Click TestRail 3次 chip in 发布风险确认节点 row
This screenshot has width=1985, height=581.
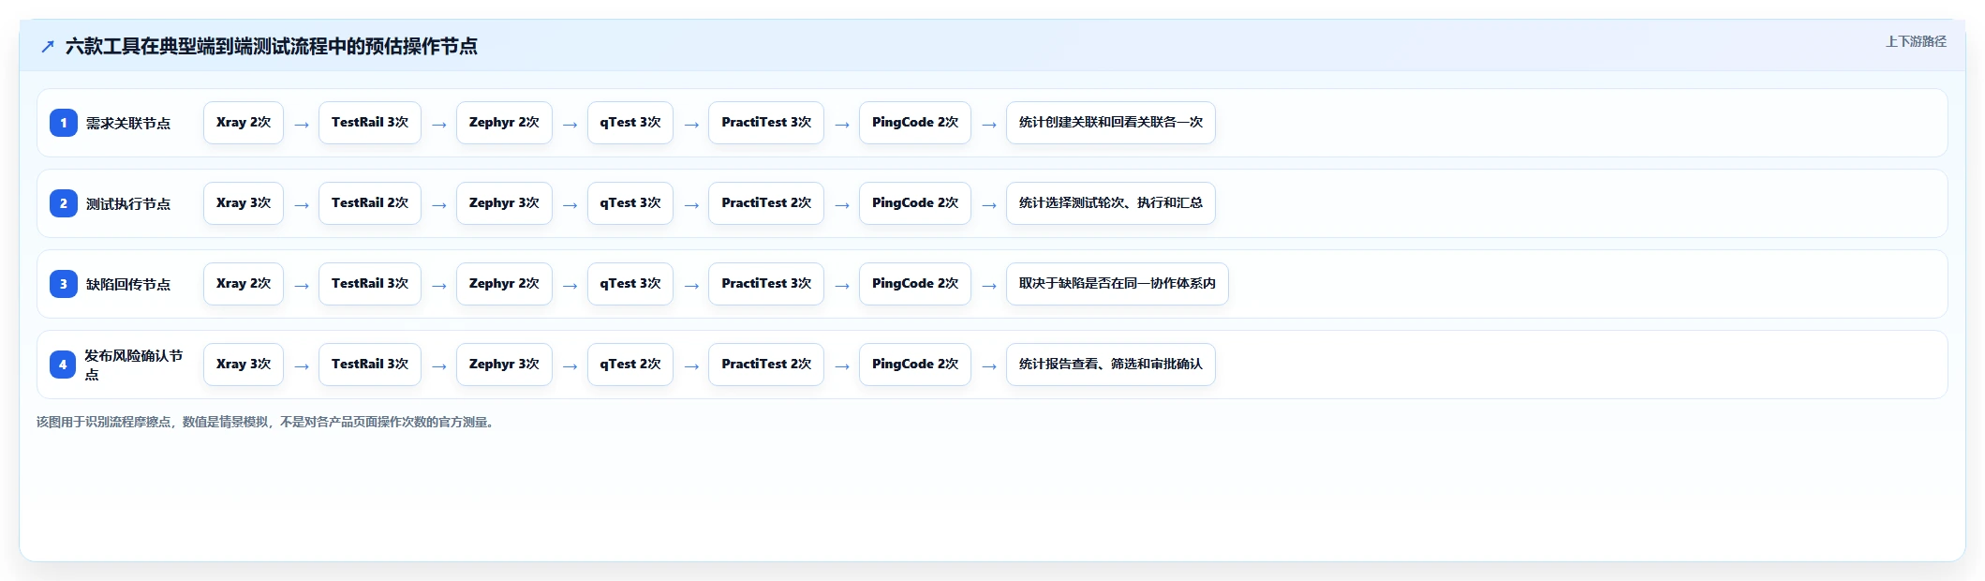pos(370,365)
